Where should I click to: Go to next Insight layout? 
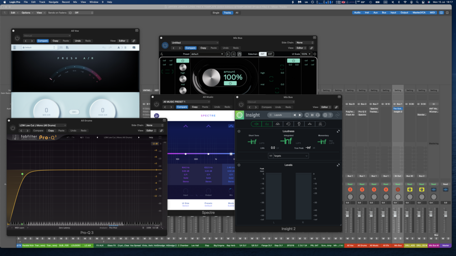point(300,115)
